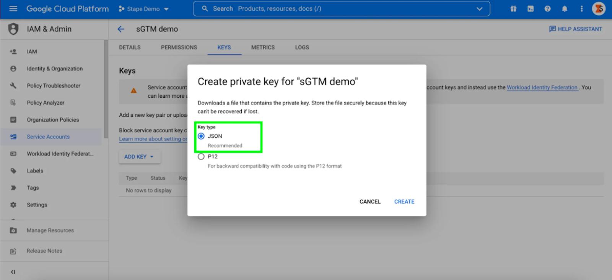This screenshot has height=280, width=612.
Task: Click the IAM add-person icon
Action: [13, 51]
